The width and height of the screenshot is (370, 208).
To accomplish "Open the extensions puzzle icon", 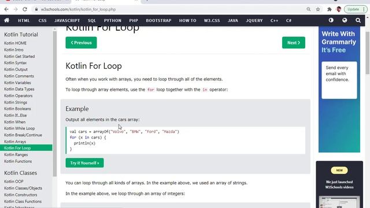I will (330, 9).
